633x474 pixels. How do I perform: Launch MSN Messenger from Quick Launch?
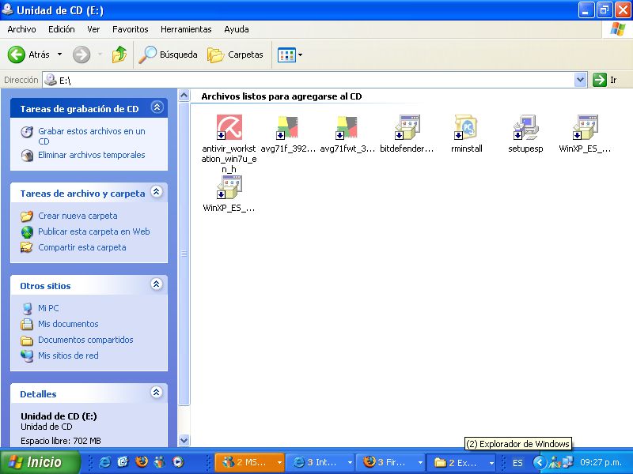(x=160, y=462)
